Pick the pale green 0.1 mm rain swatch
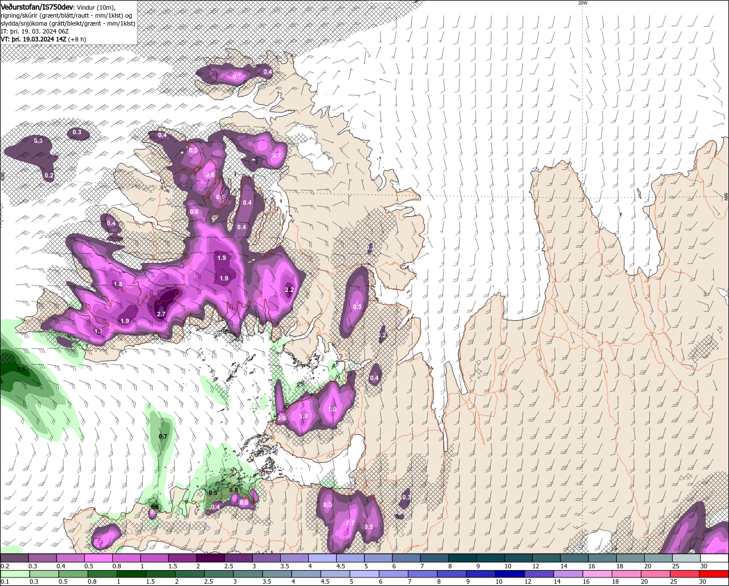Image resolution: width=729 pixels, height=586 pixels. point(14,574)
